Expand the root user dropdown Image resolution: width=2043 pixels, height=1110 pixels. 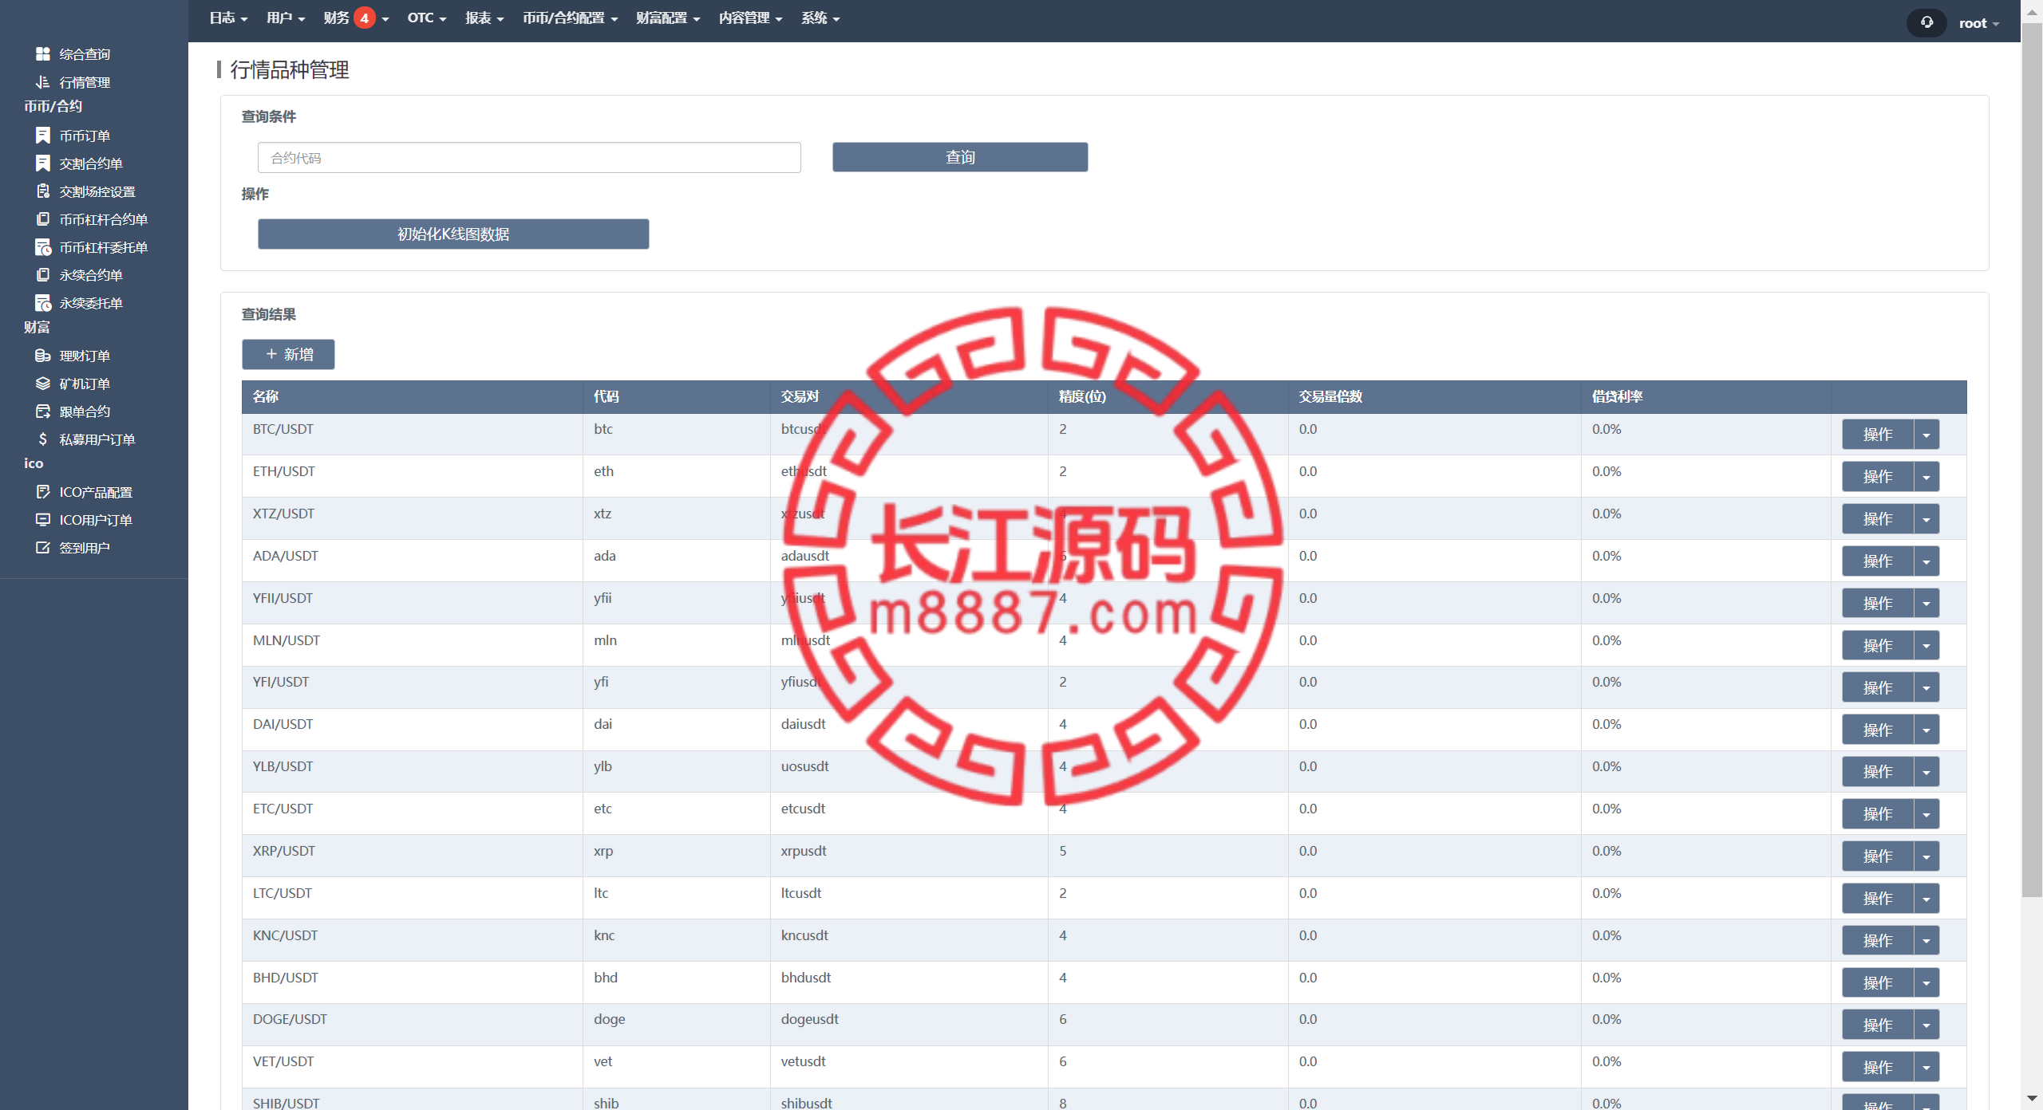(1978, 23)
